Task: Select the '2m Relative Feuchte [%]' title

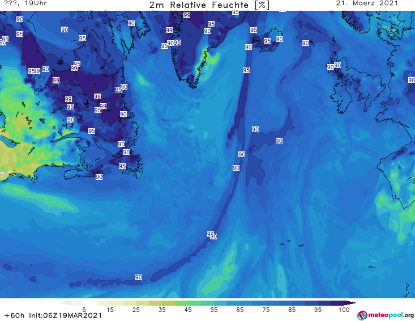Action: coord(209,5)
